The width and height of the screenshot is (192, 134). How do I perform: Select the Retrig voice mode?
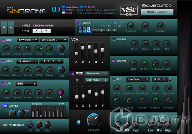64,13
